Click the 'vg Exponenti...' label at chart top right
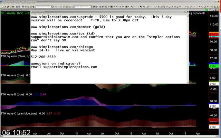 (199, 13)
